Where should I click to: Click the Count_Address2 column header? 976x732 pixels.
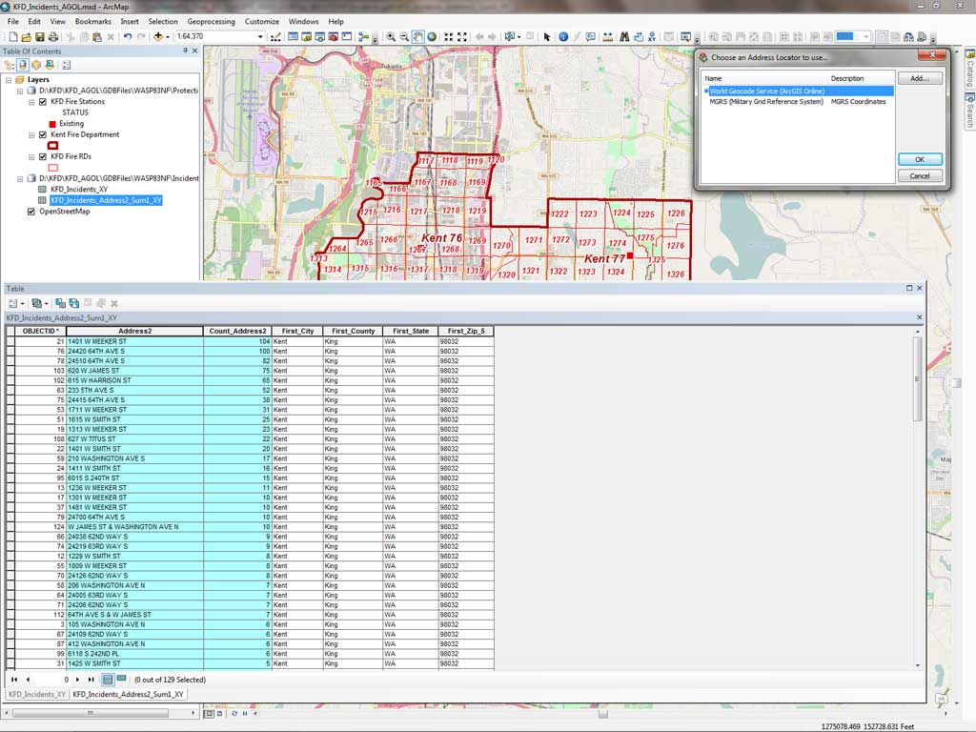[237, 331]
